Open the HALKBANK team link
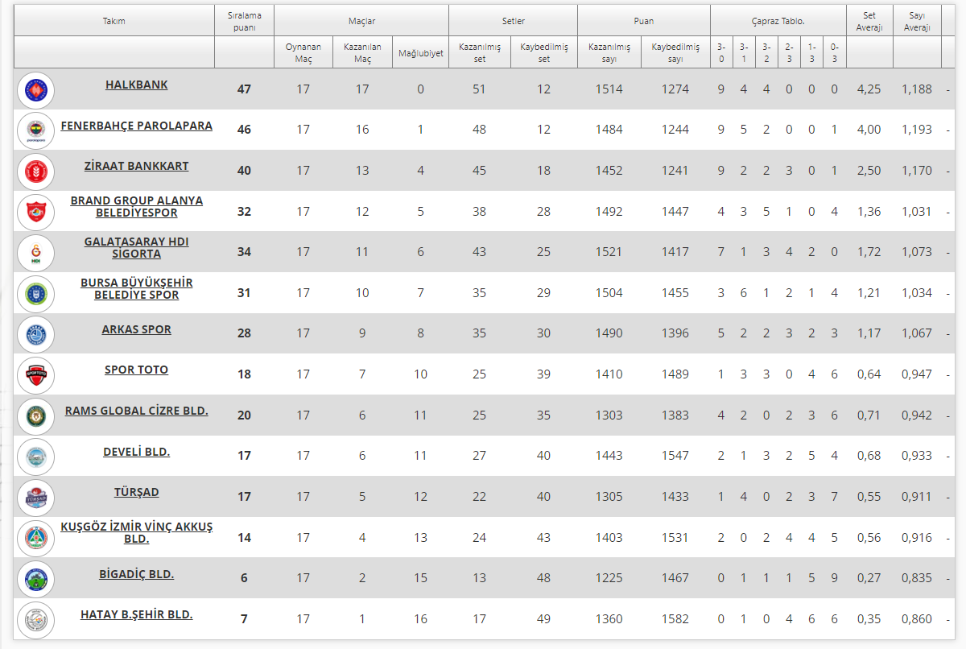 pos(137,85)
